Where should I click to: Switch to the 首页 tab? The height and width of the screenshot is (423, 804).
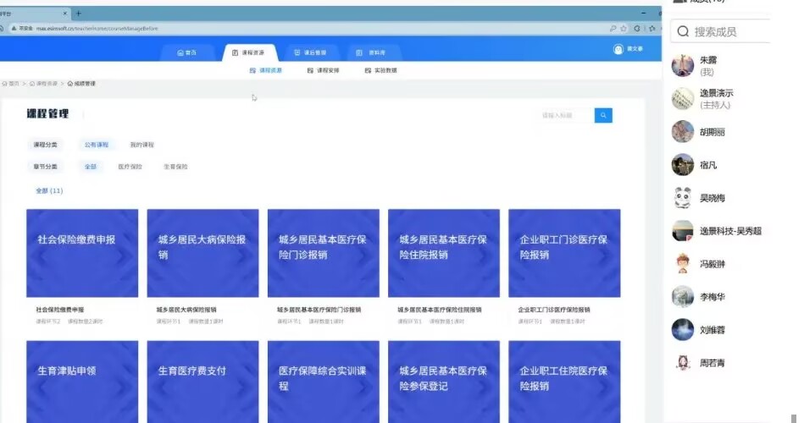pos(186,52)
